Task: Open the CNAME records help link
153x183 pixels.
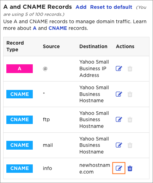Action: pos(58,28)
